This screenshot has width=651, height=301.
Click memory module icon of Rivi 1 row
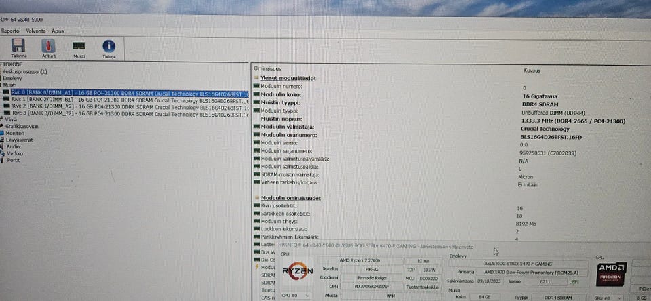click(5, 100)
